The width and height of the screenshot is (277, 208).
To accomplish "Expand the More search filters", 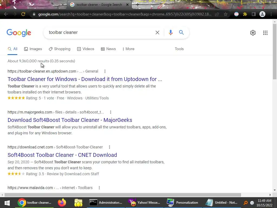I will pos(128,49).
